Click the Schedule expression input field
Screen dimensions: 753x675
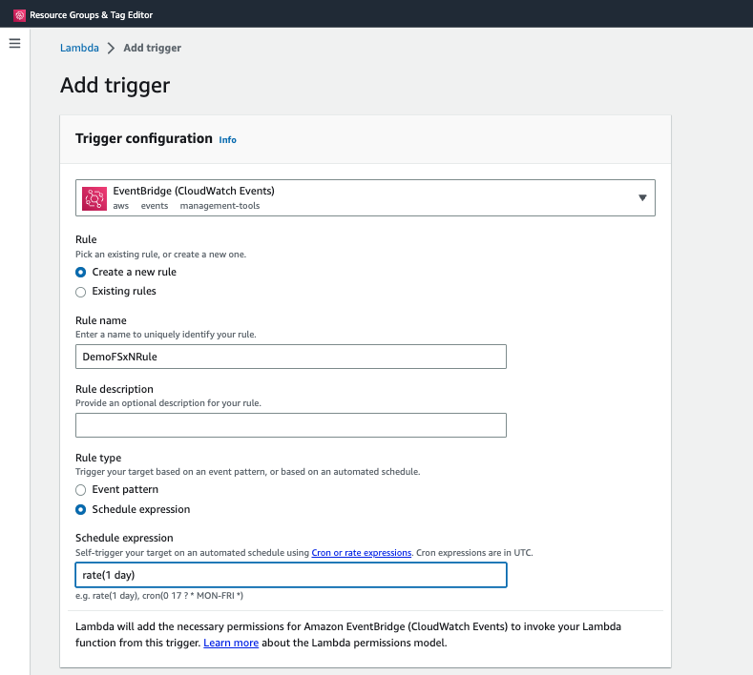(x=290, y=575)
